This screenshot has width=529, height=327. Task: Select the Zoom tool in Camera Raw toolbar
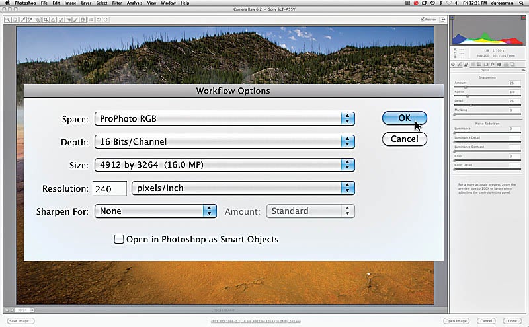click(x=7, y=20)
